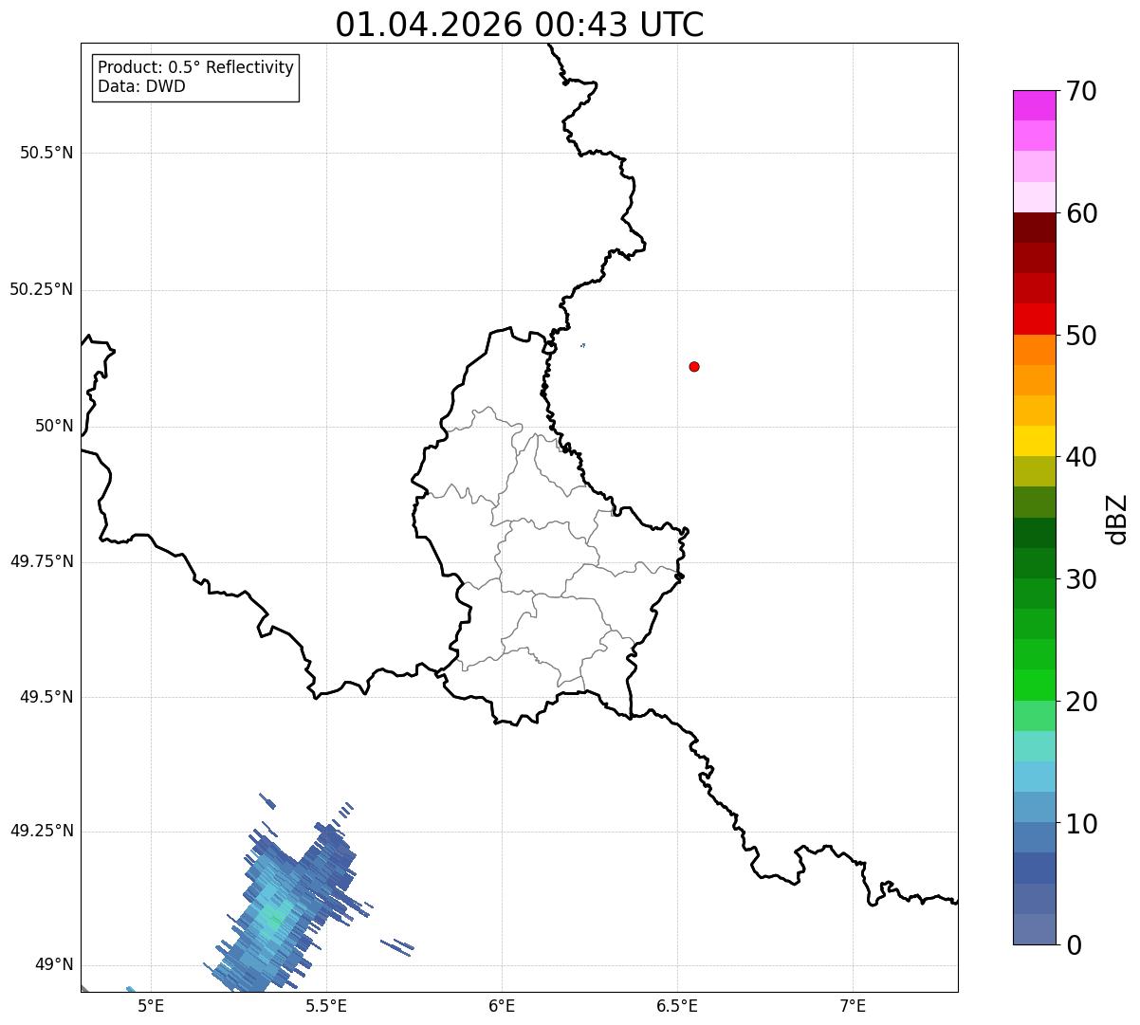Click the bright red swatch just above 50
Viewport: 1140px width, 1025px height.
(x=1035, y=320)
